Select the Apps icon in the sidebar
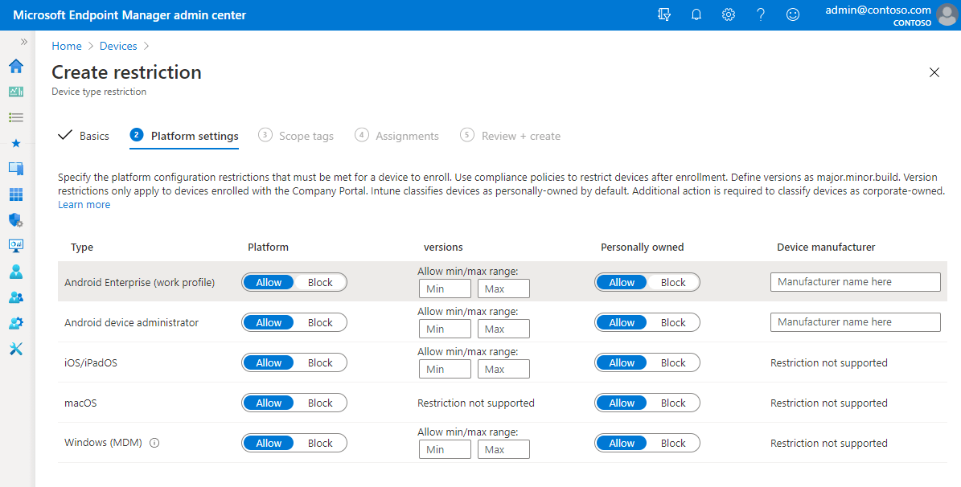The height and width of the screenshot is (487, 961). pyautogui.click(x=15, y=194)
